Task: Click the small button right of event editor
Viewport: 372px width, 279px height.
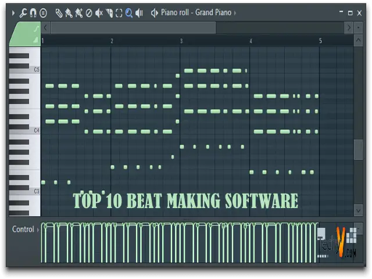Action: (359, 228)
